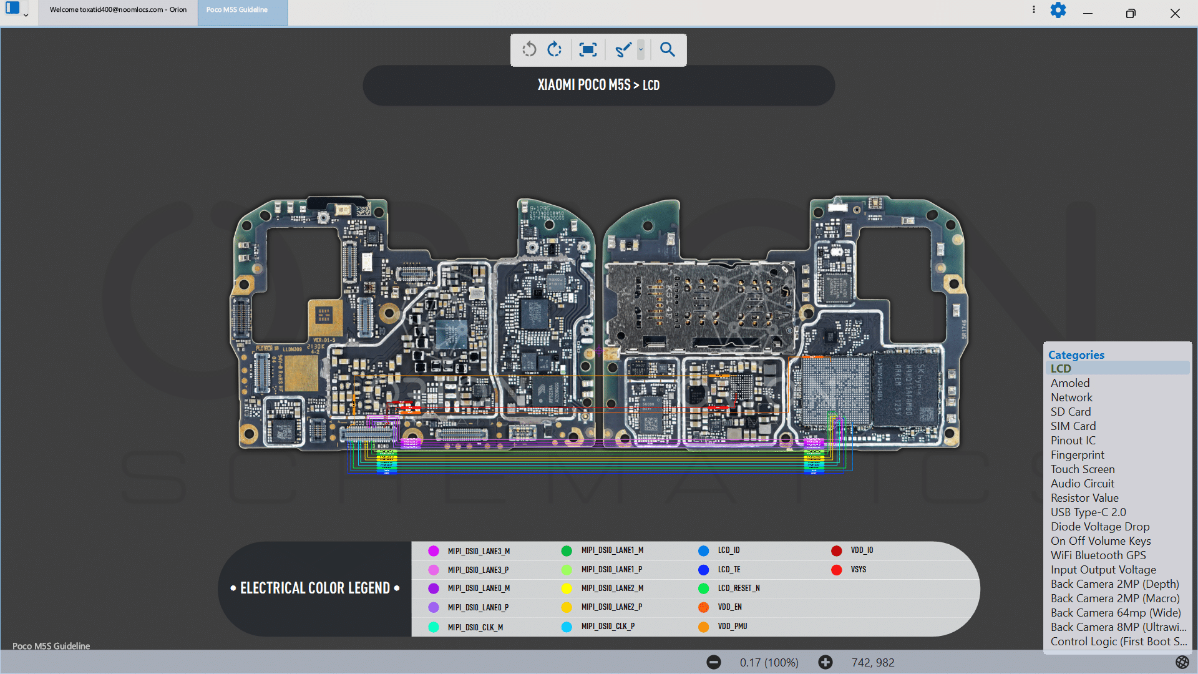Open Back Camera 8MP Ultrawide category
Viewport: 1198px width, 674px height.
click(x=1118, y=627)
